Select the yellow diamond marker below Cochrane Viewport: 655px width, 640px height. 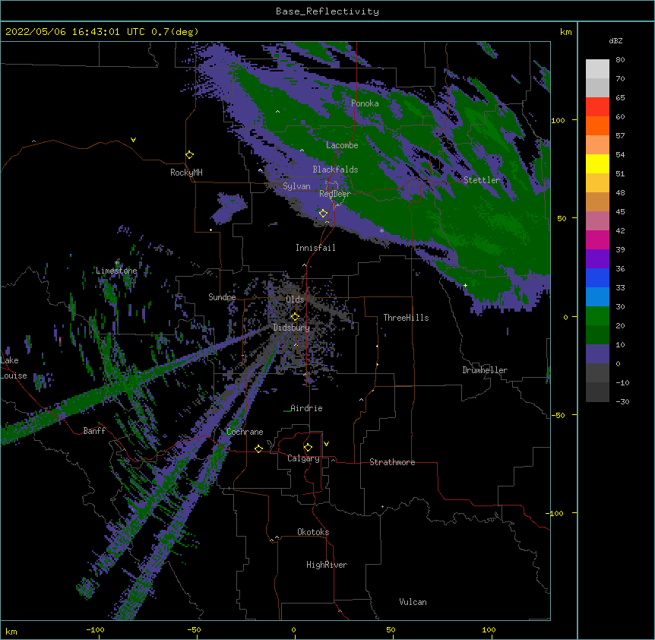(258, 448)
